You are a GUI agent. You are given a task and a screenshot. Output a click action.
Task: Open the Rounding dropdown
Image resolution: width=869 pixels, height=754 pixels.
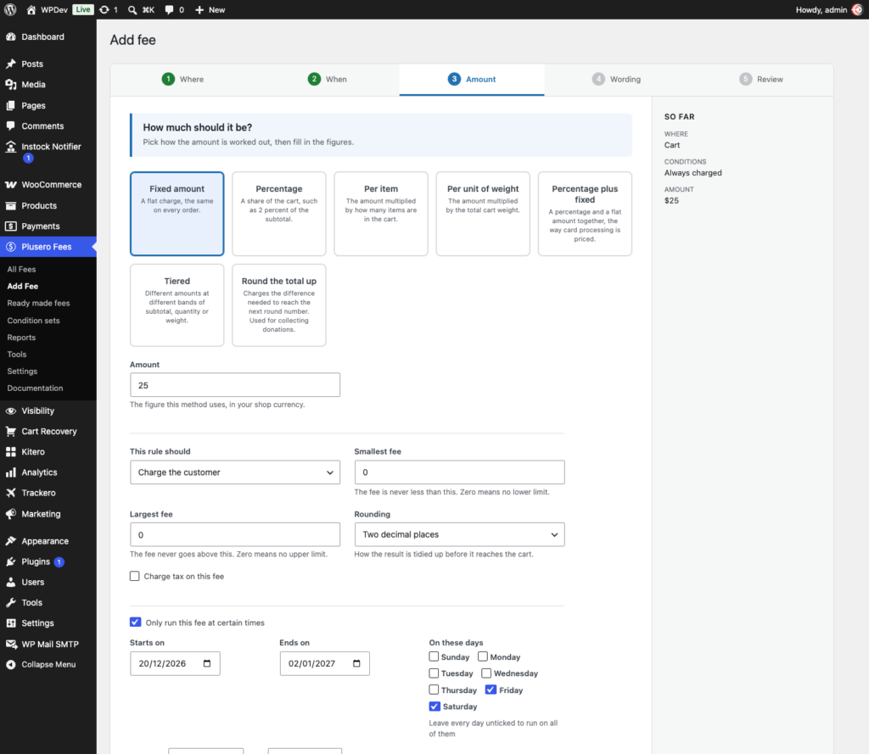[x=459, y=534]
